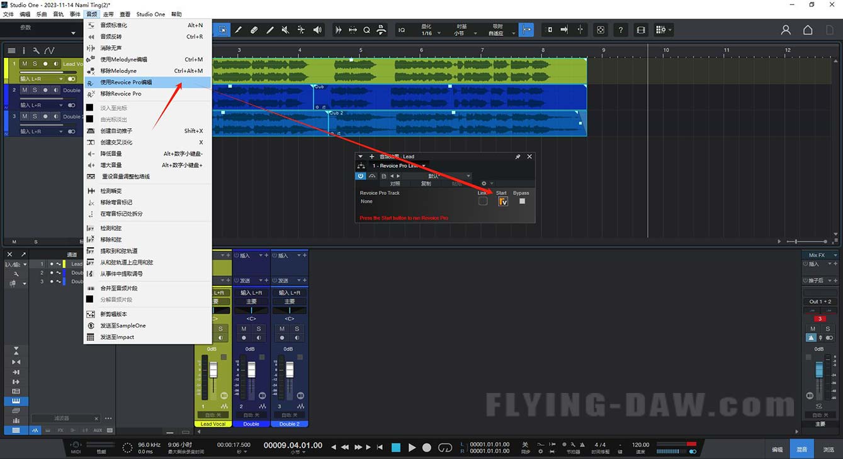
Task: Toggle snap button in toolbar
Action: click(527, 30)
